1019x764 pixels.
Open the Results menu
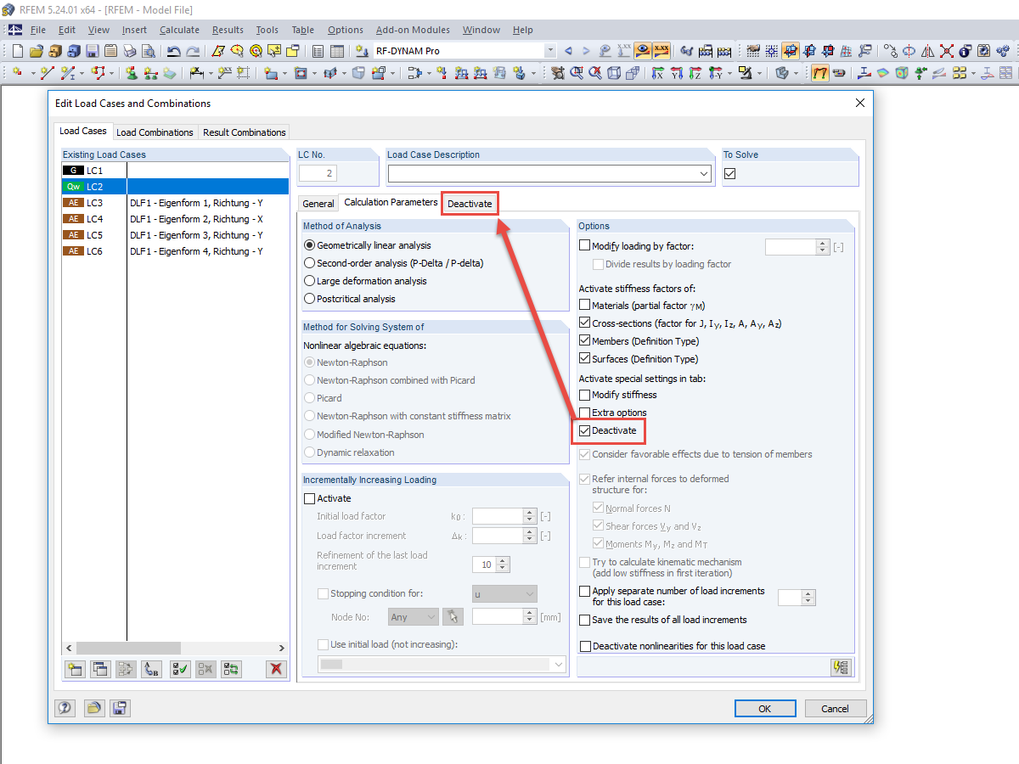point(228,30)
